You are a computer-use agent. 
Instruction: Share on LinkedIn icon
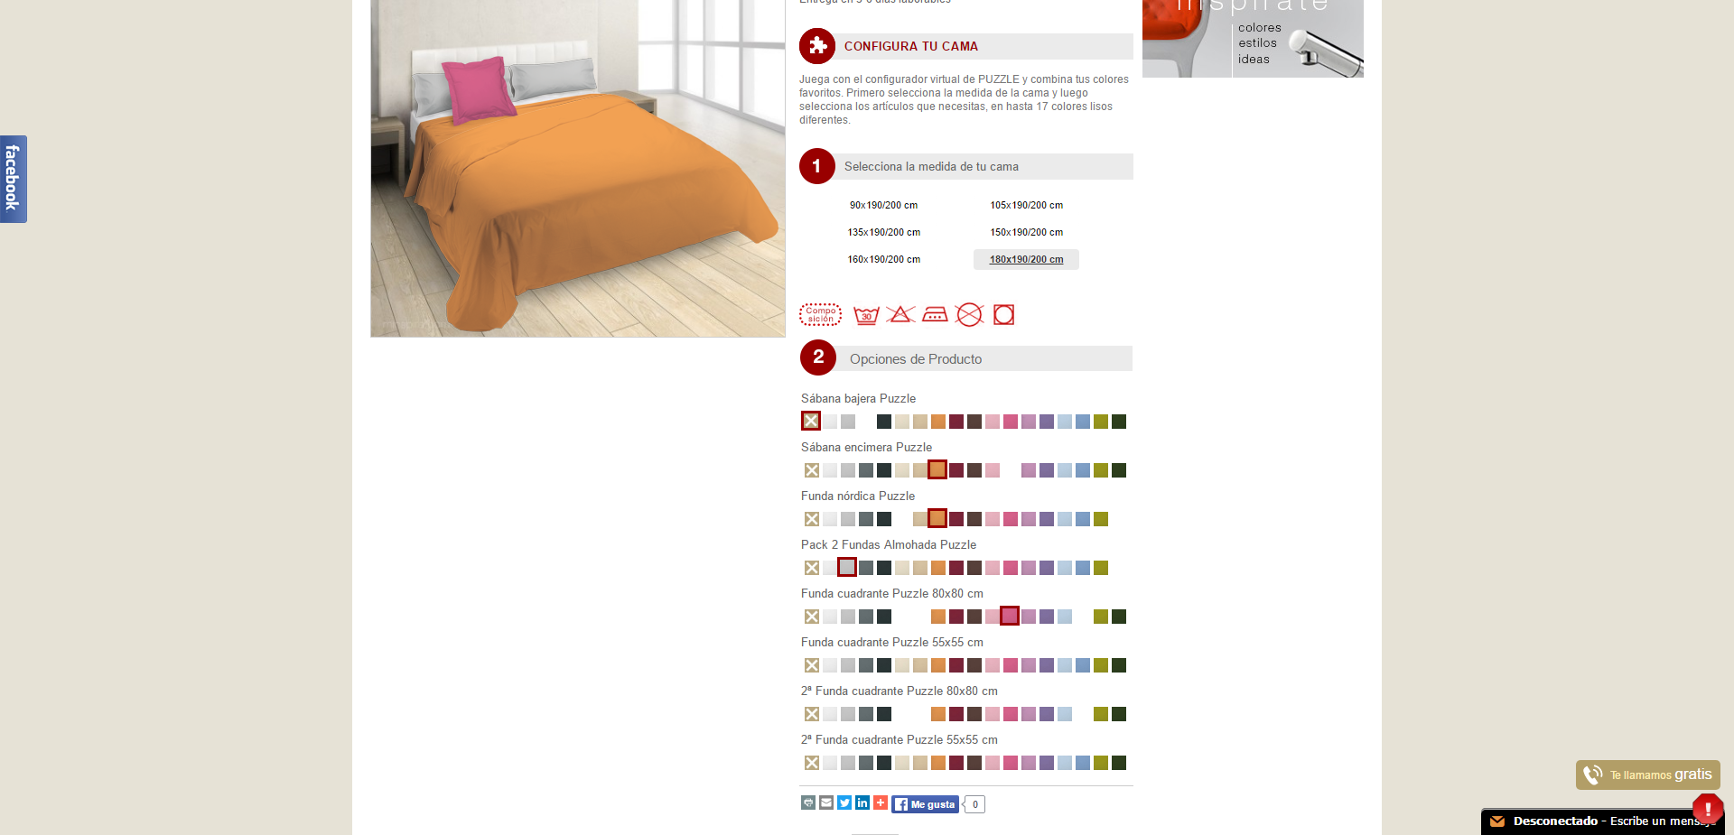(x=862, y=803)
